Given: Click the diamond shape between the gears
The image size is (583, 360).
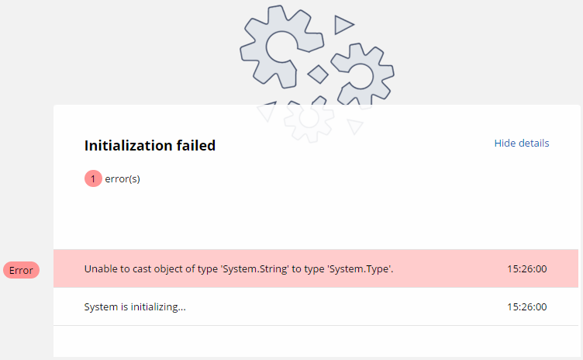Looking at the screenshot, I should pos(318,74).
